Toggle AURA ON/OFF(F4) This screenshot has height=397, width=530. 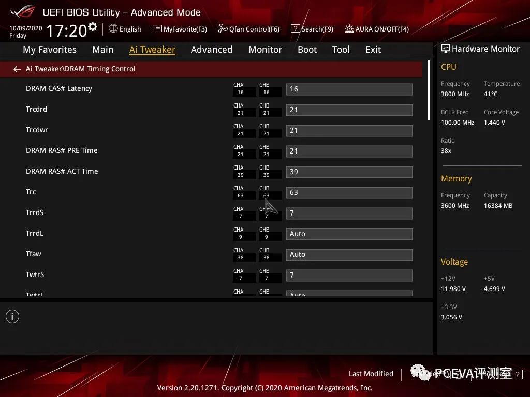377,29
